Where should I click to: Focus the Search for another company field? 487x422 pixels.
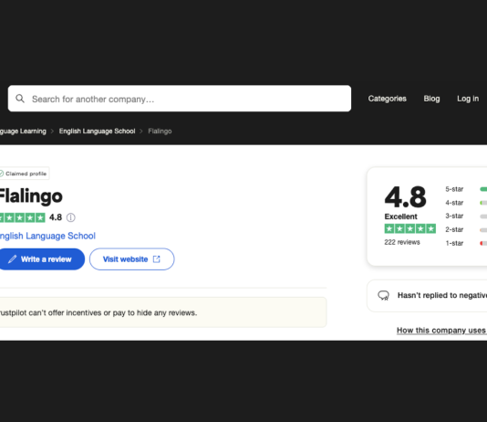click(180, 99)
